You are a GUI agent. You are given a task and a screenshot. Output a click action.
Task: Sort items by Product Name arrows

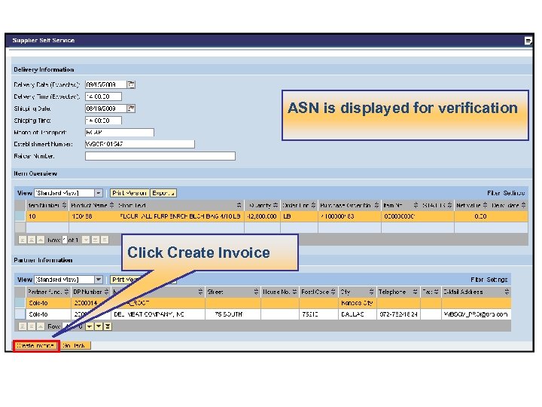point(111,205)
